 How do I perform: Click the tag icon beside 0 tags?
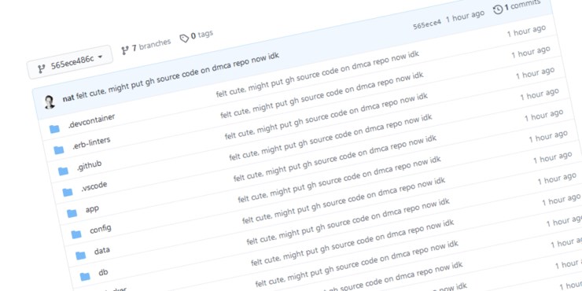pyautogui.click(x=184, y=38)
